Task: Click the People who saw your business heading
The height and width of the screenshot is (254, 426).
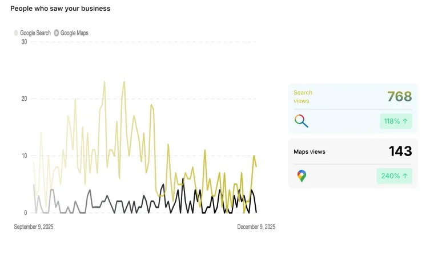Action: point(61,9)
